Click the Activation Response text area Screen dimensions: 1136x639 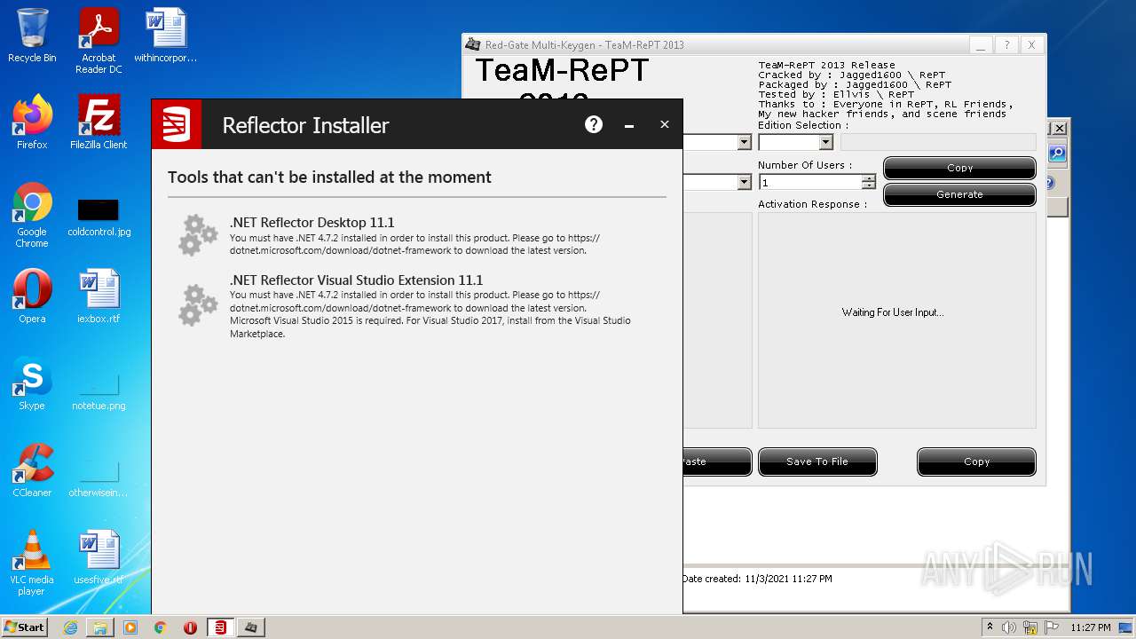(896, 319)
